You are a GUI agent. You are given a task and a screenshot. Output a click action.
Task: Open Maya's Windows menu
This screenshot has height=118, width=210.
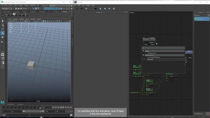pyautogui.click(x=32, y=5)
